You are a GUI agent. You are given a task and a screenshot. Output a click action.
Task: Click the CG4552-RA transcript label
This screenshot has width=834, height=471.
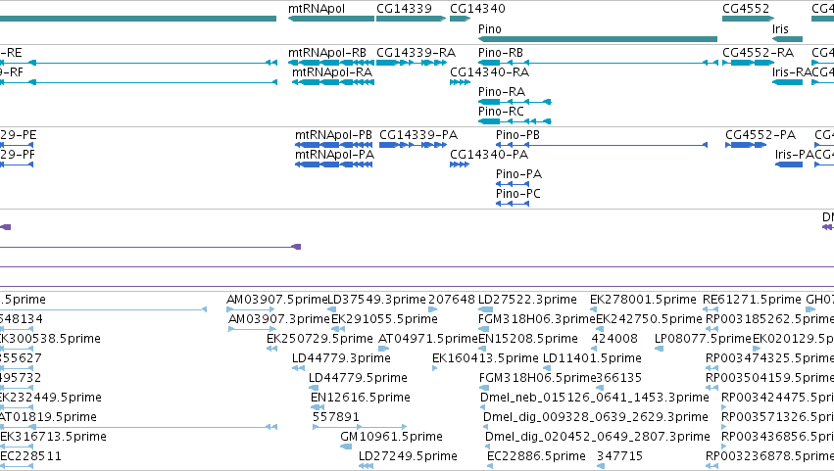click(758, 53)
